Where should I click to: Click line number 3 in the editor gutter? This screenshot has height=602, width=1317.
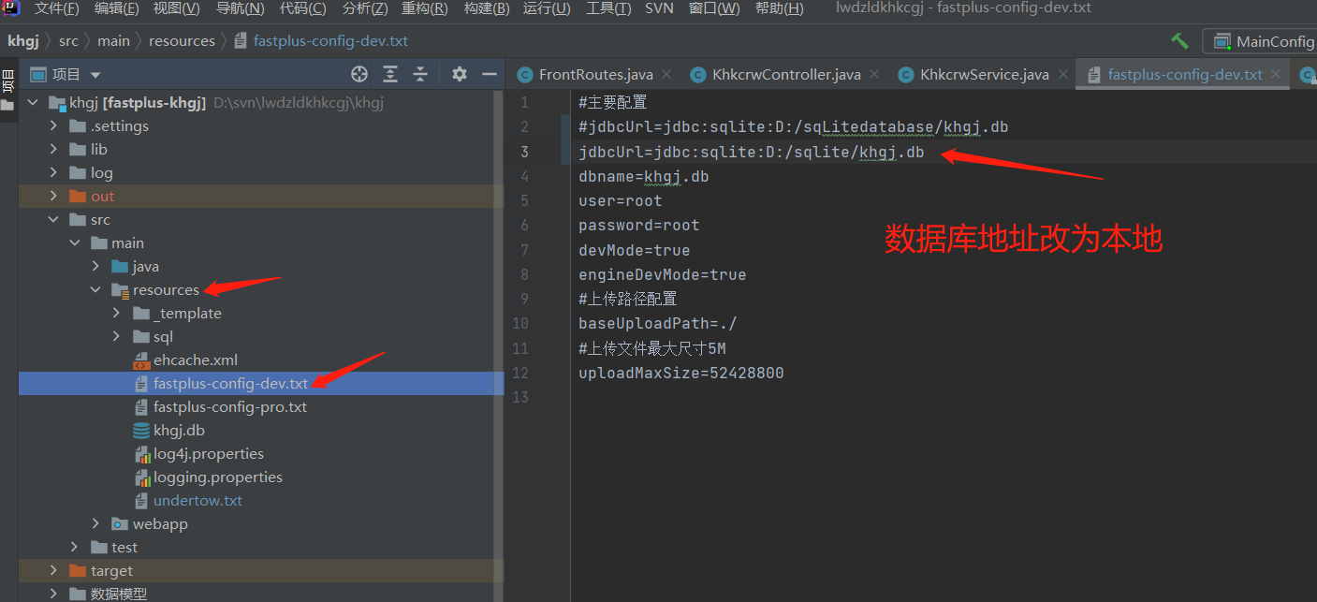524,151
